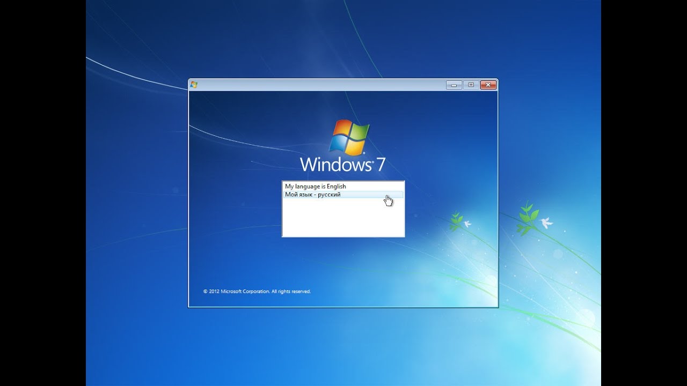
Task: Click the Windows setup title bar icon
Action: point(194,85)
